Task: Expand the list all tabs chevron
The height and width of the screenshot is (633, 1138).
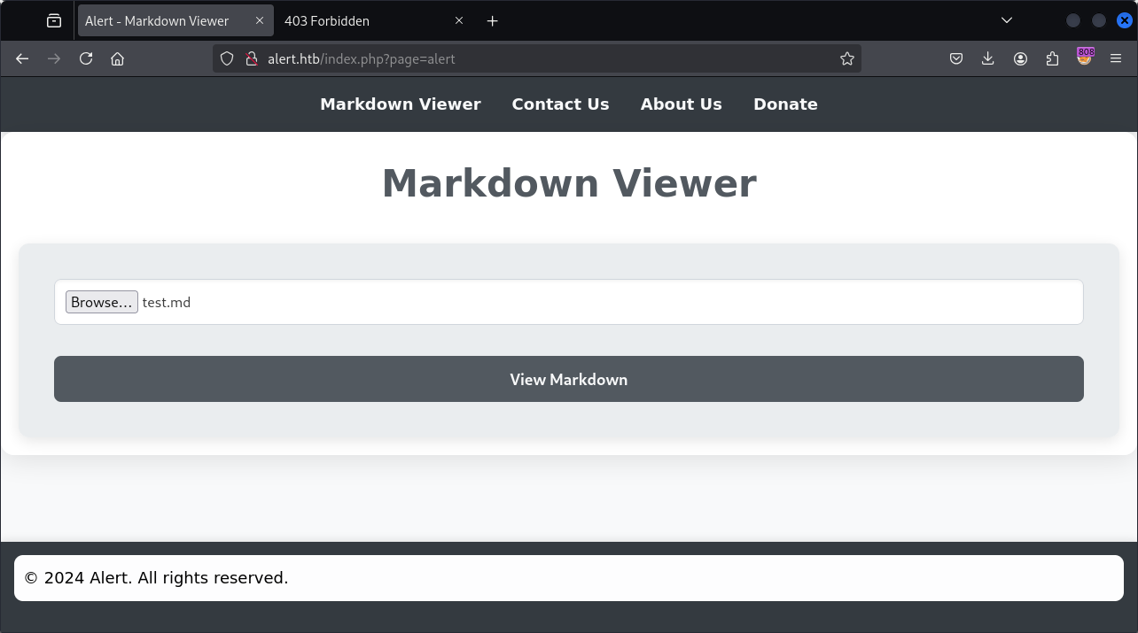Action: tap(1007, 20)
